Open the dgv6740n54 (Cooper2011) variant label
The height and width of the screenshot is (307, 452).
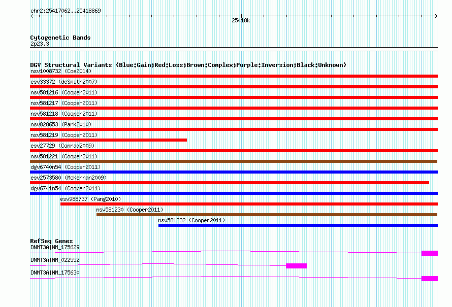point(66,167)
